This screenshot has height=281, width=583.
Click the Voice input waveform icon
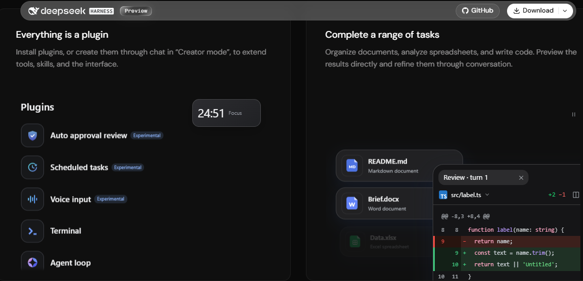(x=32, y=199)
